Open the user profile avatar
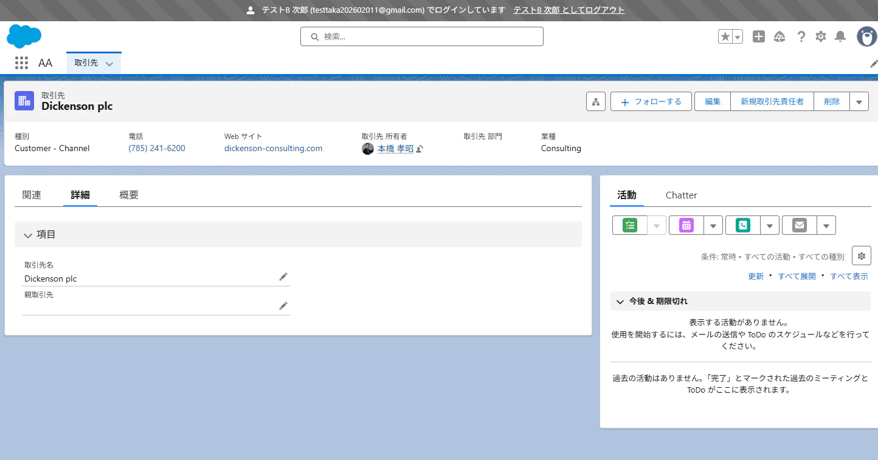Screen dimensions: 878x460 866,36
